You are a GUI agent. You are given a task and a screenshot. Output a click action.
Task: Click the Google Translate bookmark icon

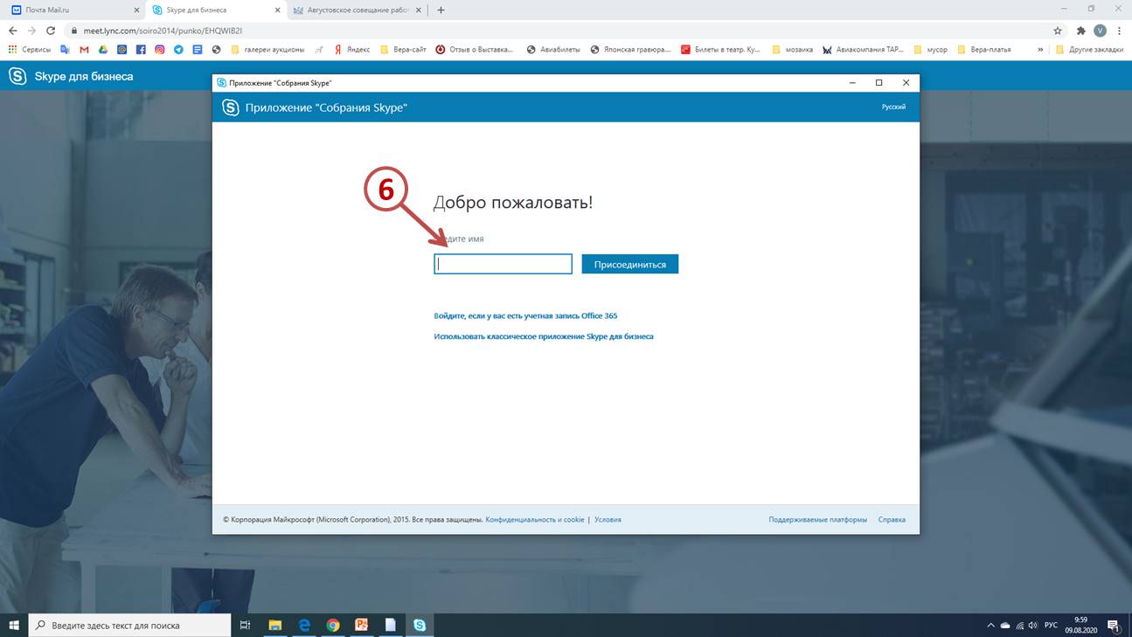(65, 50)
